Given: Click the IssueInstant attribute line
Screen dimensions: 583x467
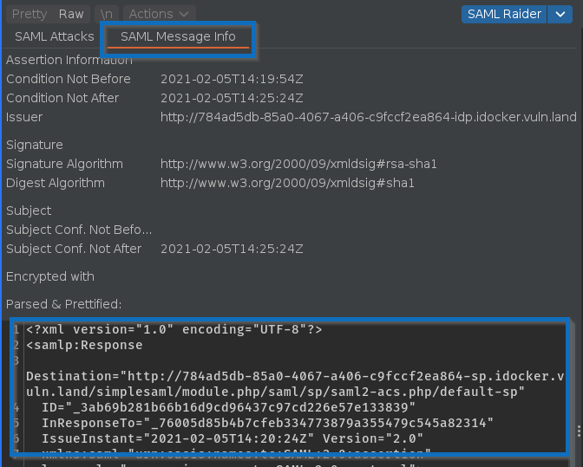Looking at the screenshot, I should [233, 438].
